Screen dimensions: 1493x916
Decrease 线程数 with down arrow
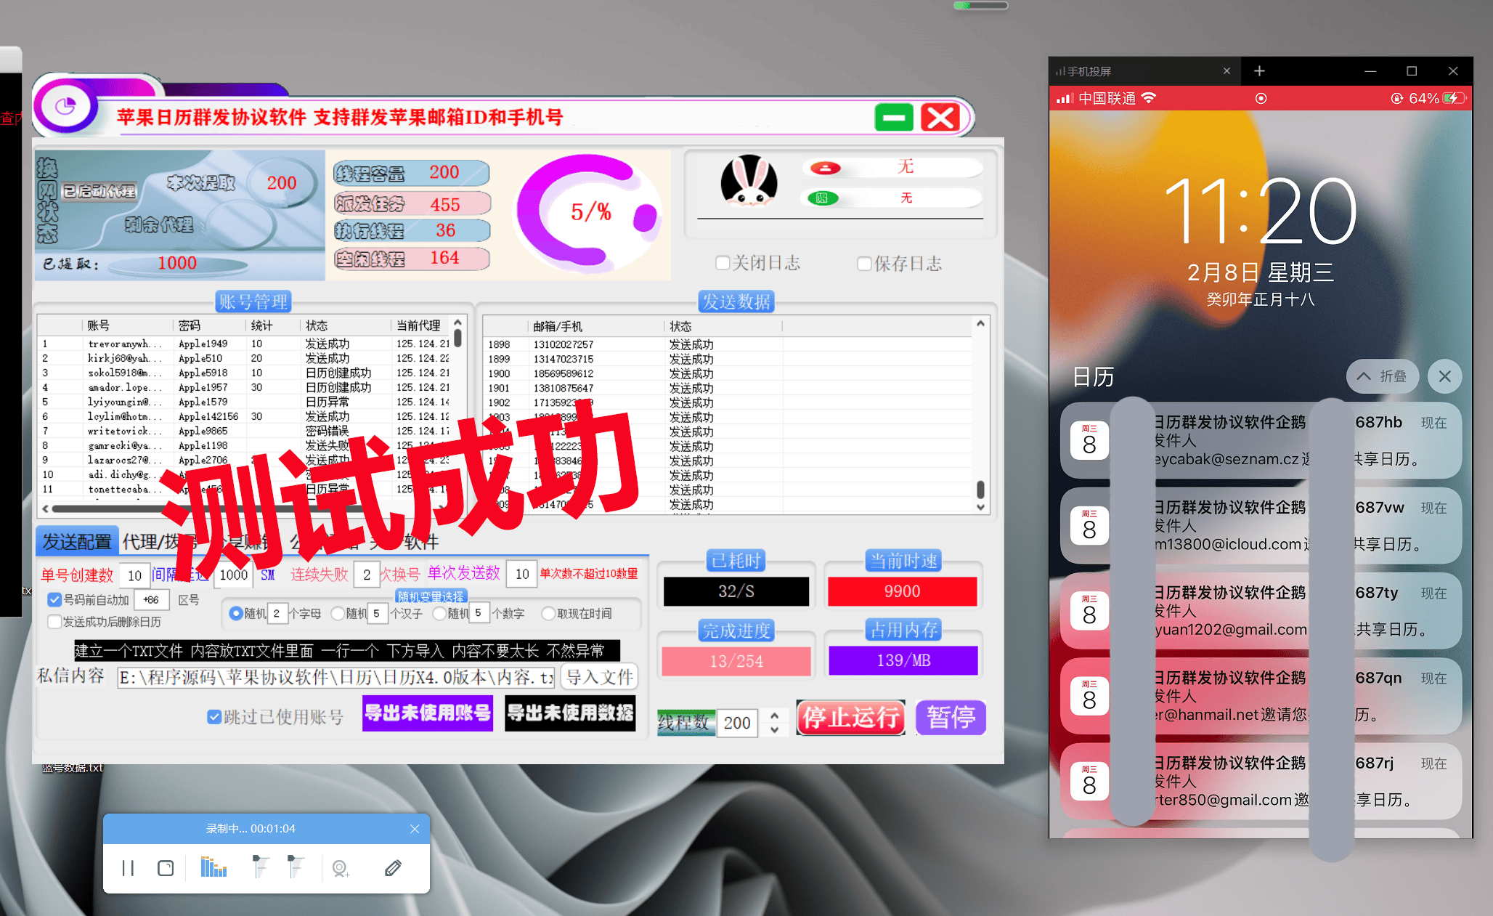[775, 729]
